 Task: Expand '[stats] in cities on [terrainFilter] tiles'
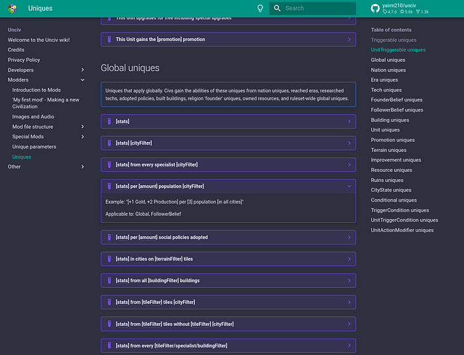click(228, 259)
